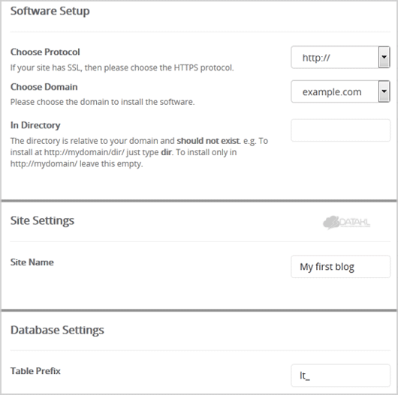Click the DataHL cloud logo watermark

coord(346,223)
